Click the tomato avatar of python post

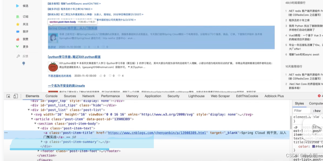(53, 67)
